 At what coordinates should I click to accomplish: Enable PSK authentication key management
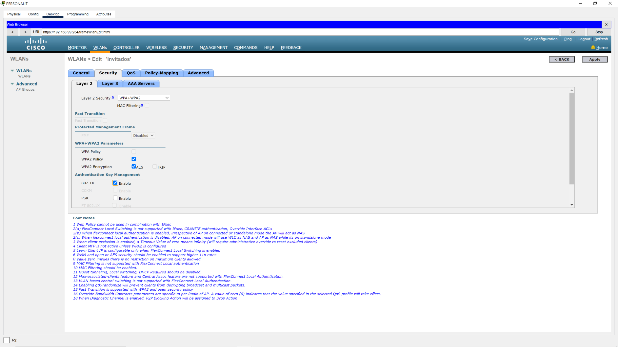115,198
